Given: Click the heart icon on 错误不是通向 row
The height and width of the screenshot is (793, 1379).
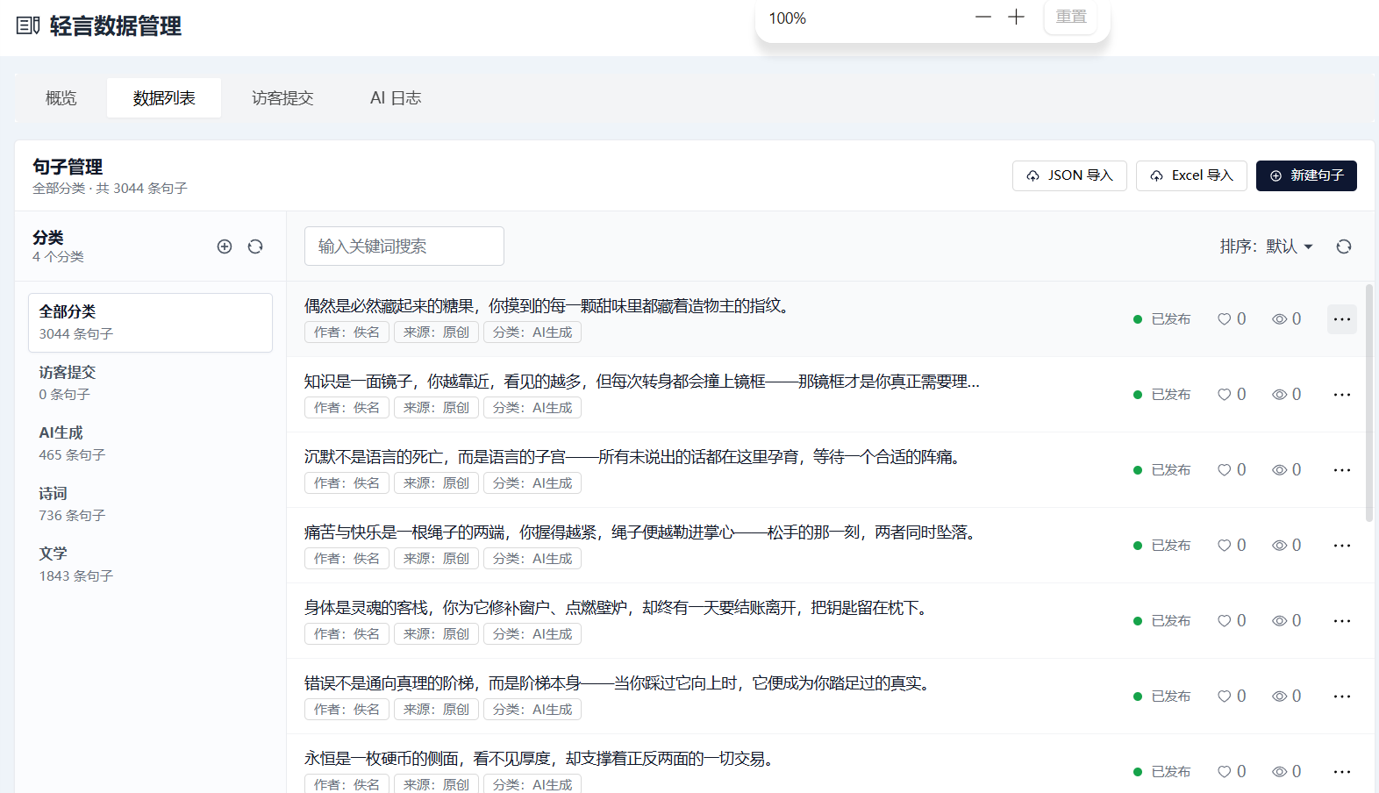Looking at the screenshot, I should 1225,697.
